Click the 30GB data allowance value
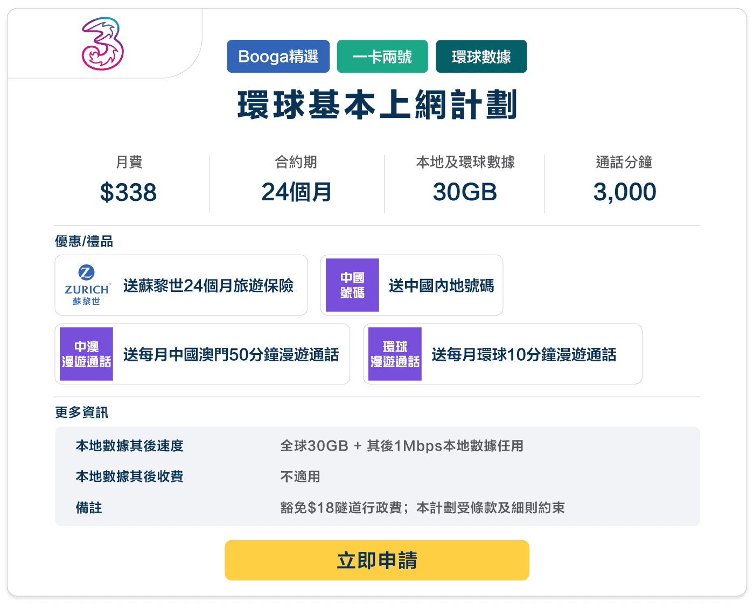The height and width of the screenshot is (609, 754). tap(465, 192)
